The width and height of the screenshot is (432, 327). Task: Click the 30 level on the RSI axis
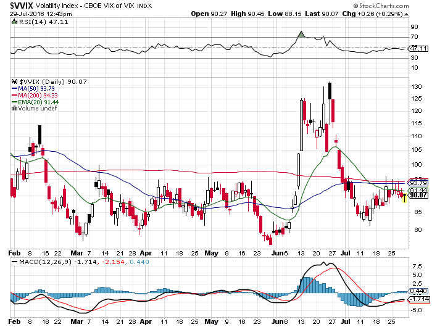(x=414, y=58)
